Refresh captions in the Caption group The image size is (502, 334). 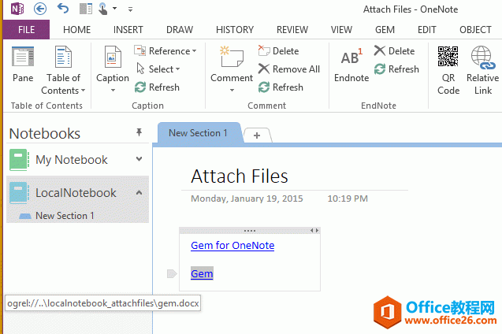coord(157,87)
